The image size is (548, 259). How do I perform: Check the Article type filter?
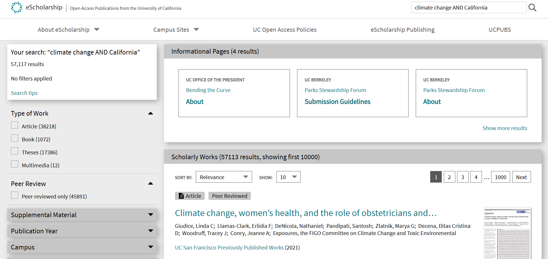[x=14, y=125]
